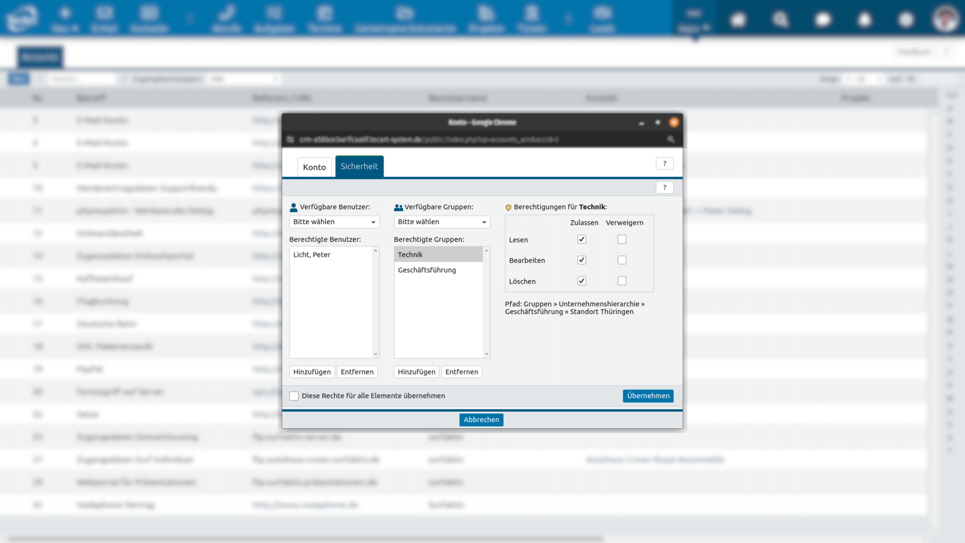The width and height of the screenshot is (965, 543).
Task: Select Geschäftsführung in Berechtigte Gruppen list
Action: (x=427, y=270)
